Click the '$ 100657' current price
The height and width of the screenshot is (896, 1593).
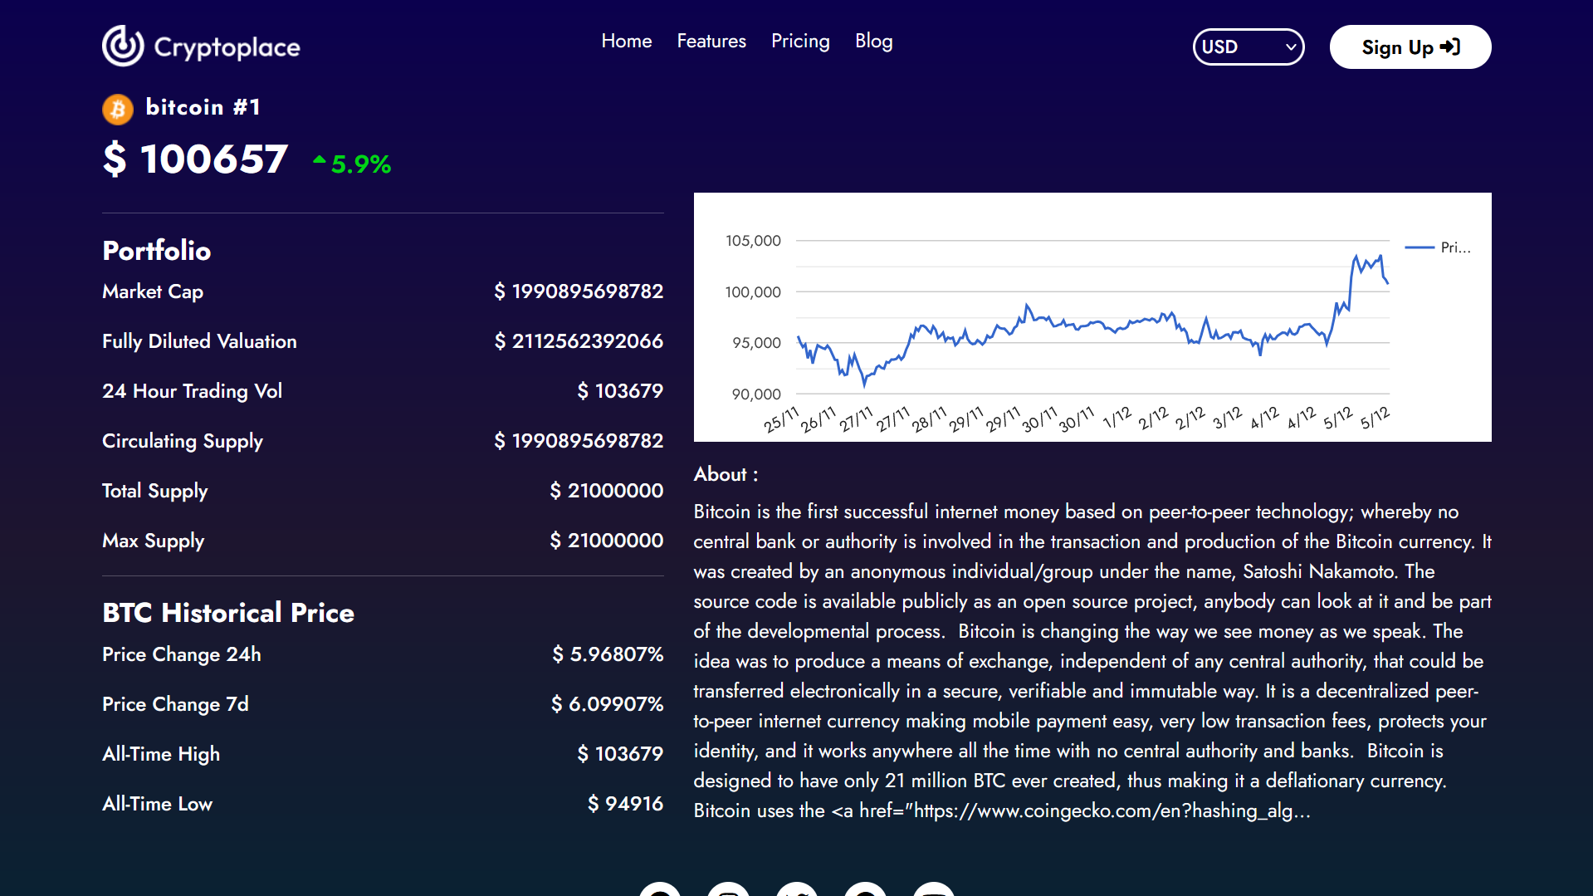pos(195,159)
